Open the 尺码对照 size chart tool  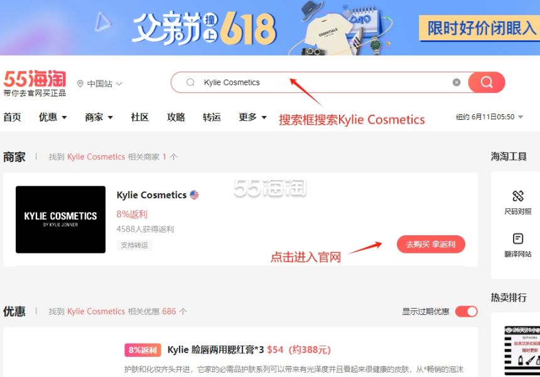tap(517, 203)
